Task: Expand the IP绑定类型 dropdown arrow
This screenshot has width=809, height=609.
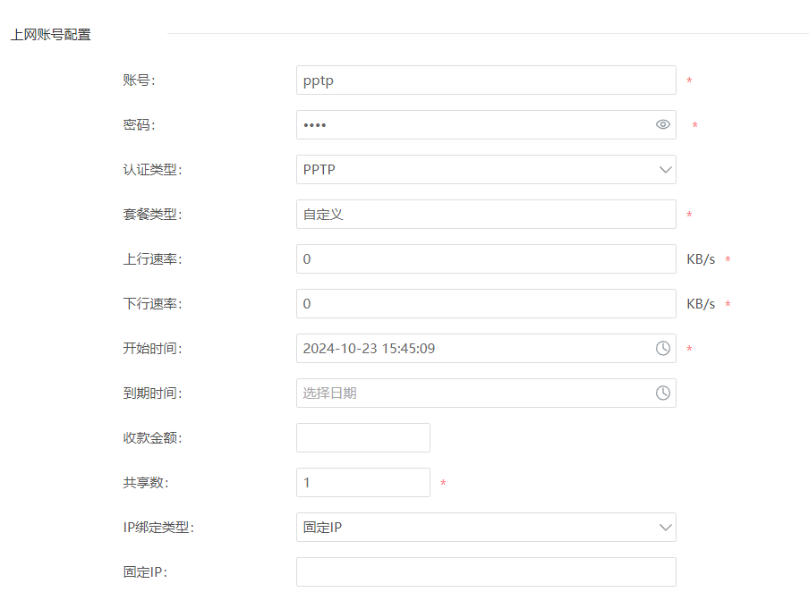Action: [666, 528]
